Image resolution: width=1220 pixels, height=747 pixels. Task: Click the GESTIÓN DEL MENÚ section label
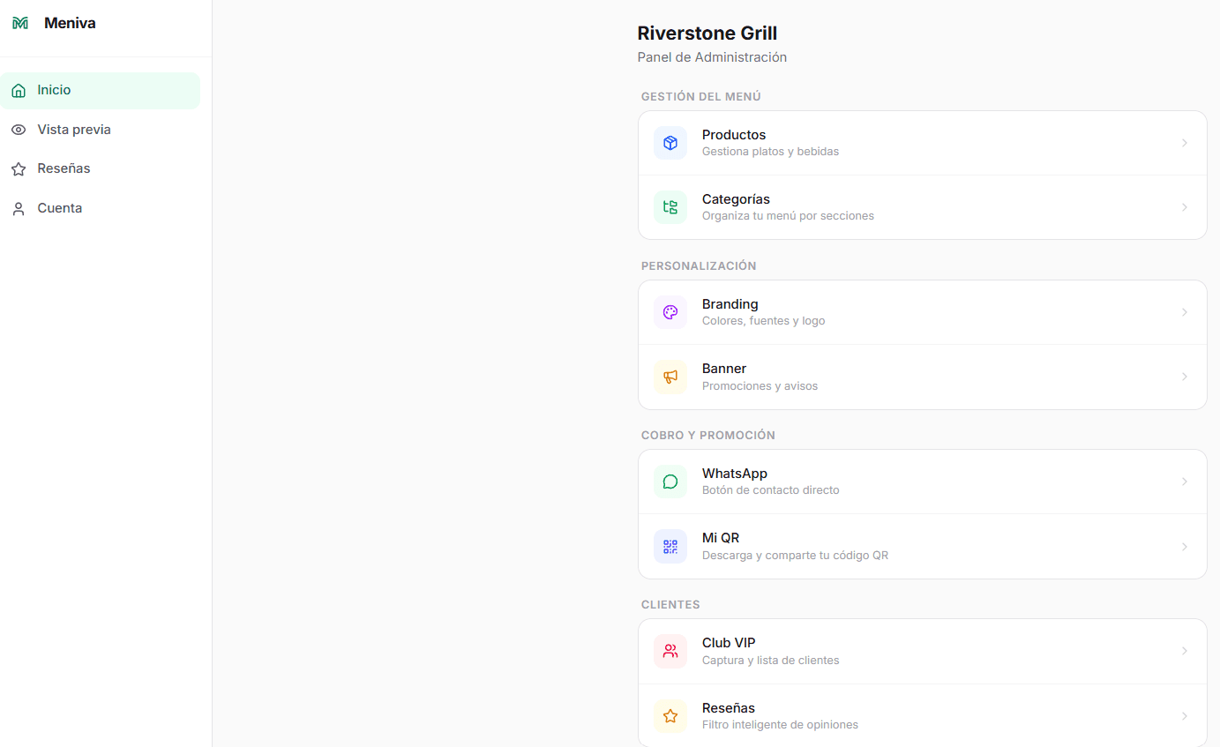tap(700, 97)
